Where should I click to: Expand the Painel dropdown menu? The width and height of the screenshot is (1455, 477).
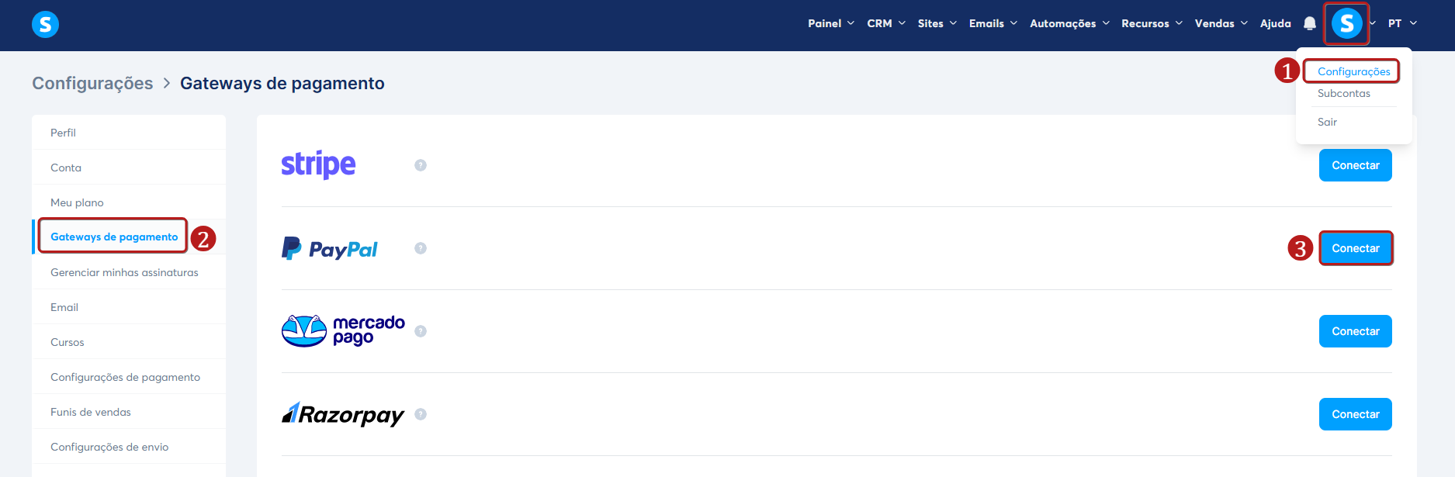coord(831,23)
